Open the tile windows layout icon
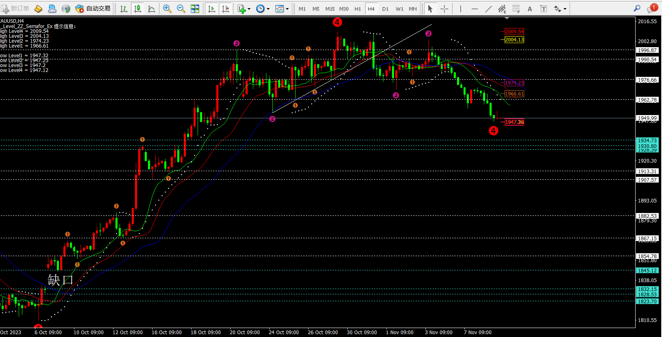662x337 pixels. click(x=195, y=9)
